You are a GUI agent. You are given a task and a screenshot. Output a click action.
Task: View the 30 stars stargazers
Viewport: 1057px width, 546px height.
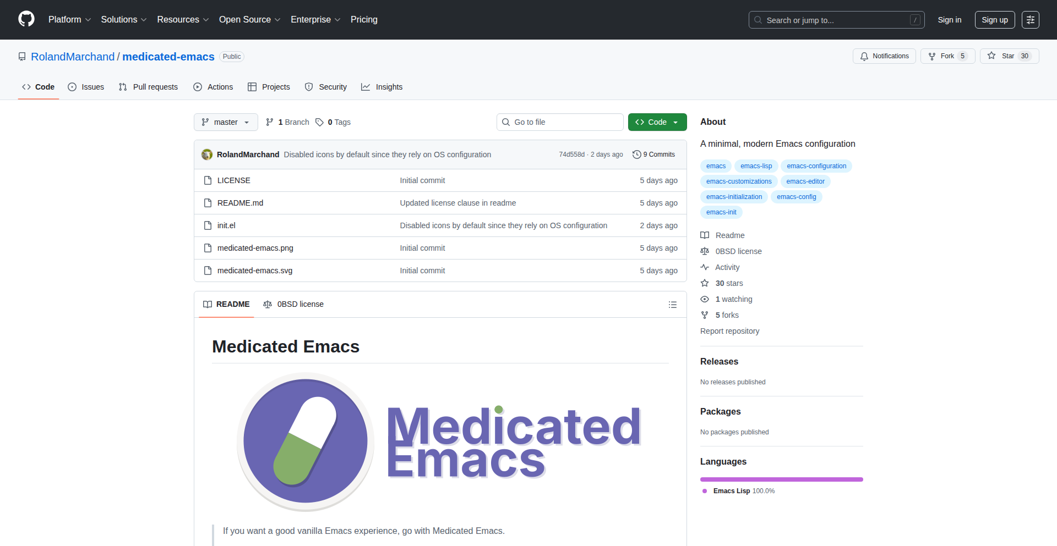(x=722, y=283)
